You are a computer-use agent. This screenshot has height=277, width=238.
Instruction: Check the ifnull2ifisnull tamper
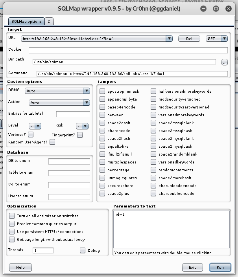(102, 154)
